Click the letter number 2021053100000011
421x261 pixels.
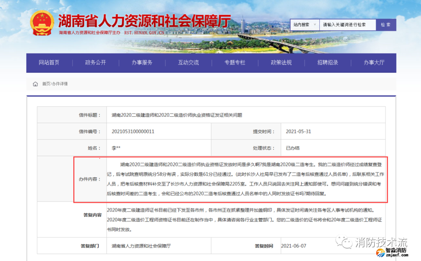pos(133,132)
